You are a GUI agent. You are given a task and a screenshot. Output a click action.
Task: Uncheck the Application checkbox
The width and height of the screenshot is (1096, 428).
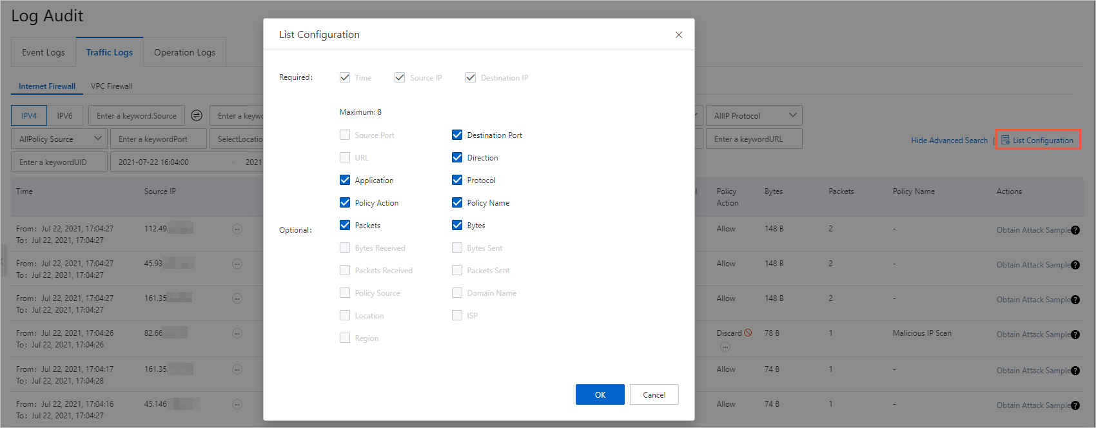tap(345, 180)
